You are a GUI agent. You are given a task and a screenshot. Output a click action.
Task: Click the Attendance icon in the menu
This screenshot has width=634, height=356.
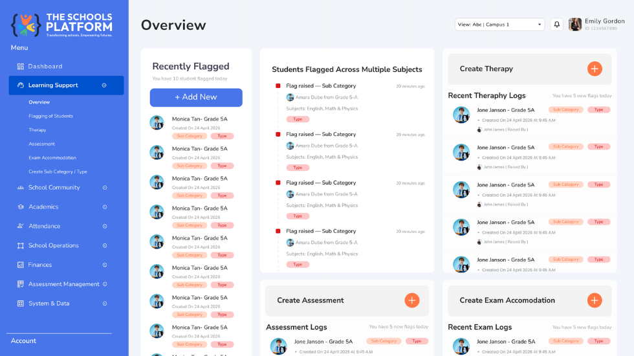click(20, 226)
